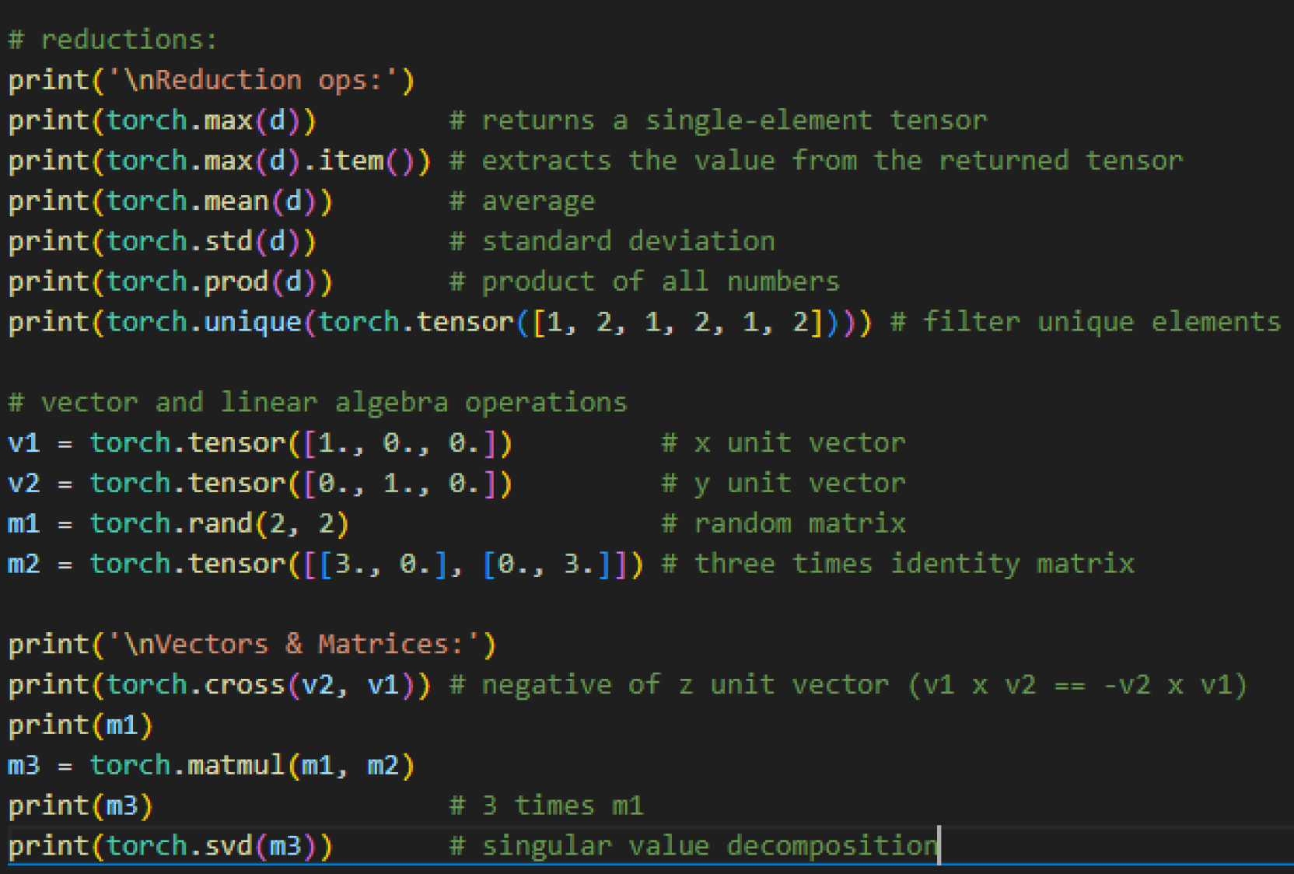Click the '# reductions:' comment line

tap(113, 40)
